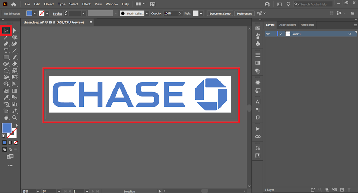The width and height of the screenshot is (358, 193).
Task: Click the Preferences button
Action: point(244,14)
